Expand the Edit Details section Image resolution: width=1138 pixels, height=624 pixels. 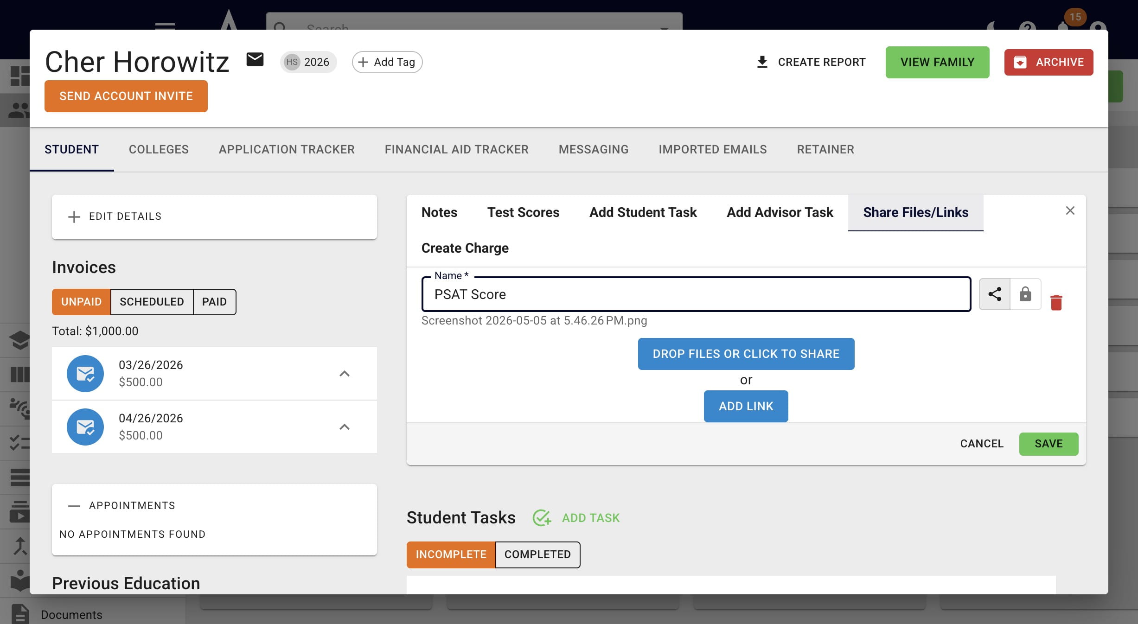point(214,216)
